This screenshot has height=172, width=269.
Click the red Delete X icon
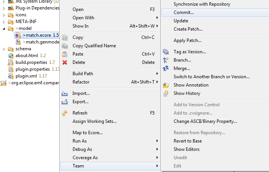(65, 62)
